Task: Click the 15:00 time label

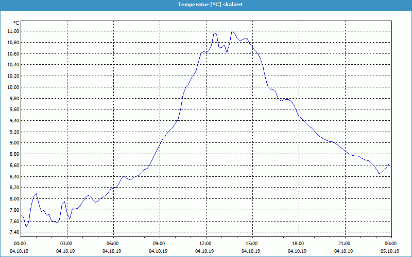Action: pos(252,244)
